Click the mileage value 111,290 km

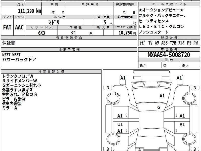(x=29, y=11)
